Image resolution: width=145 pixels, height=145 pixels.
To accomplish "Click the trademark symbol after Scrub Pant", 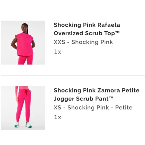I will [x=111, y=98].
